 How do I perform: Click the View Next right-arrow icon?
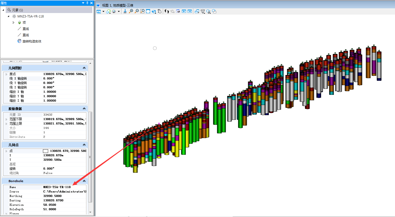[x=190, y=11]
